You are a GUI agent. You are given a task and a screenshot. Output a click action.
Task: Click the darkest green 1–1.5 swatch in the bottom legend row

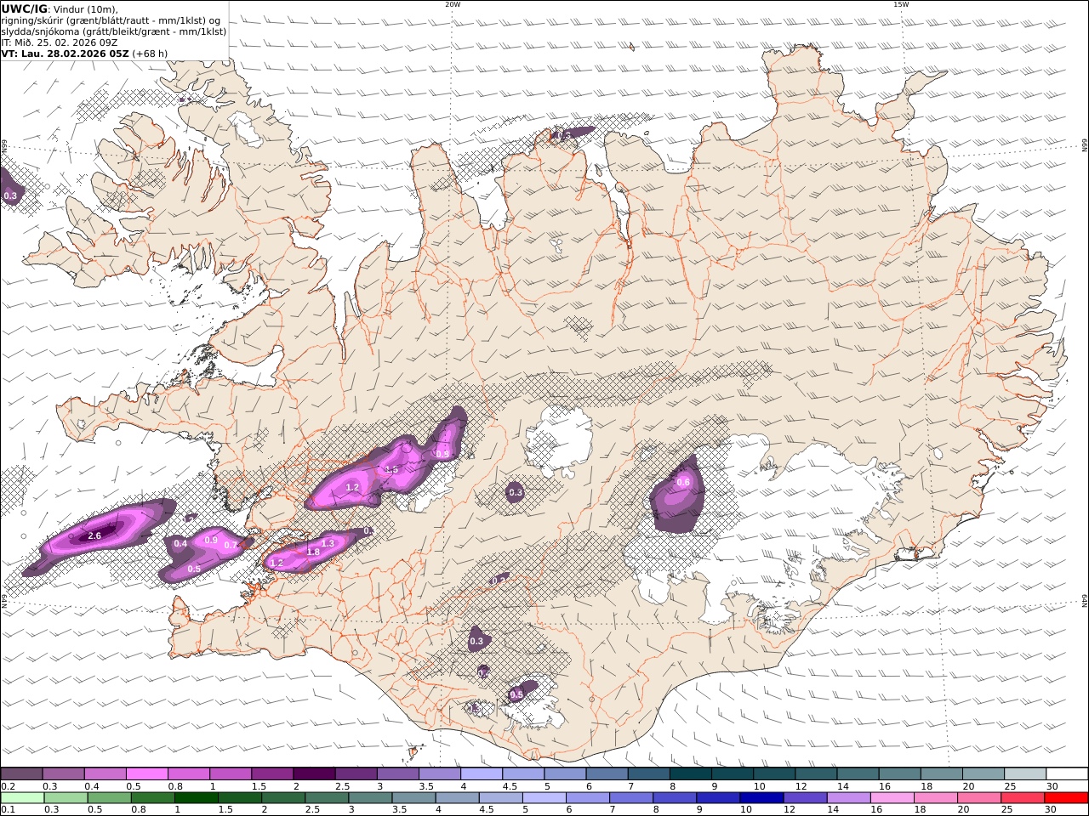pos(196,798)
